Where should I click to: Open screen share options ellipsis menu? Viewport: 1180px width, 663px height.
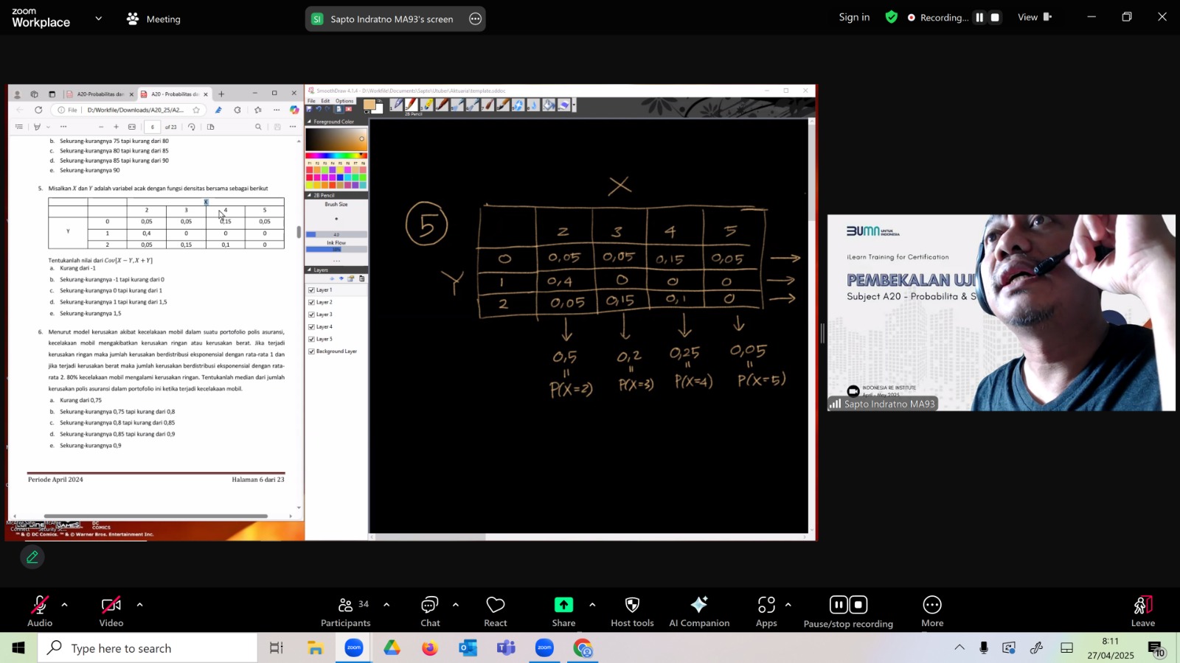(476, 19)
